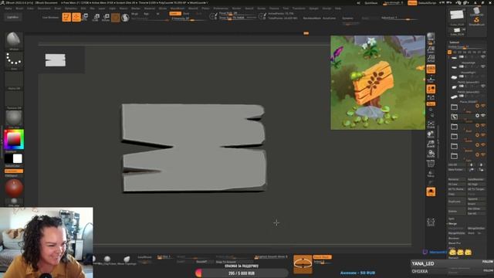Screen dimensions: 494x278
Task: Toggle the Local symmetry orange icon
Action: point(431,90)
